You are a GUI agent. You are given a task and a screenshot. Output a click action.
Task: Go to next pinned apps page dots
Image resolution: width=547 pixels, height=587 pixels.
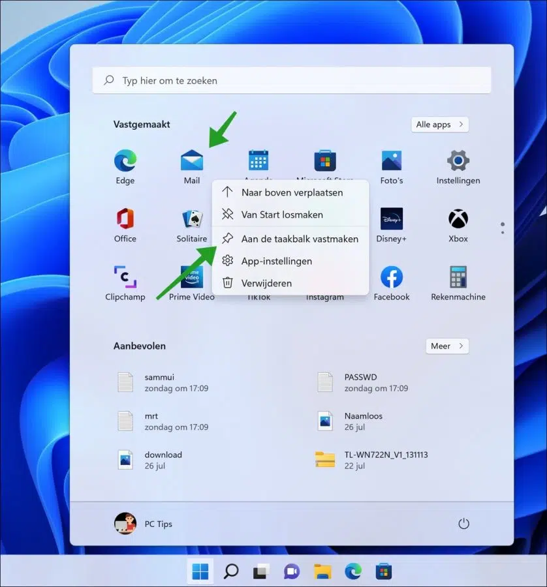pyautogui.click(x=503, y=228)
